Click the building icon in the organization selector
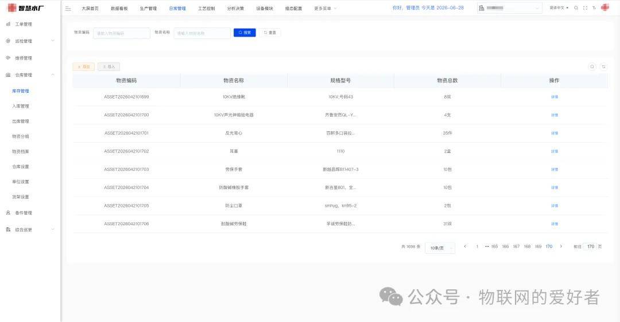The width and height of the screenshot is (620, 322). point(482,8)
